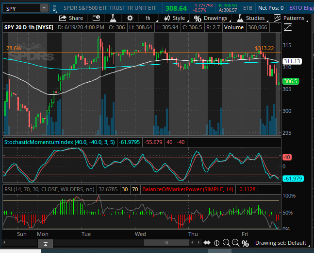Click BalanceOfMarketPower study label
314x253 pixels.
[x=188, y=189]
